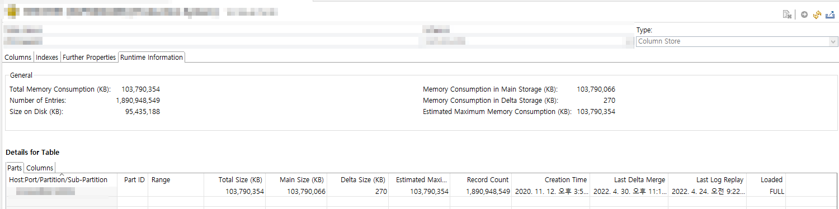
Task: Sort by Host:Port/Partition/Sub-Partition column header
Action: tap(58, 180)
